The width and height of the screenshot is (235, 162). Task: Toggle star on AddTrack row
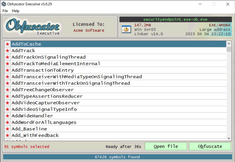[x=7, y=51]
